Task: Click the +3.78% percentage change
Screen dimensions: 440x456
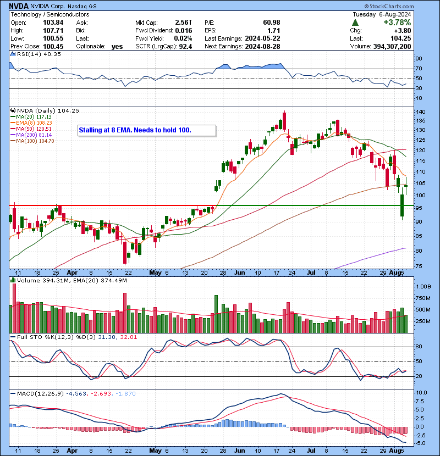Action: (x=397, y=23)
